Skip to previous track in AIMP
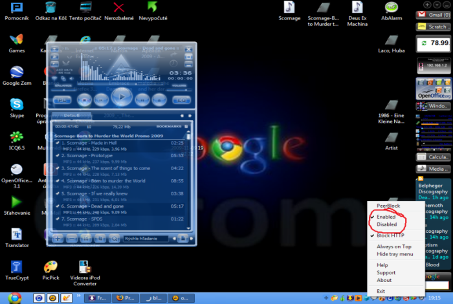Viewport: 453px width, 304px height. click(x=101, y=100)
